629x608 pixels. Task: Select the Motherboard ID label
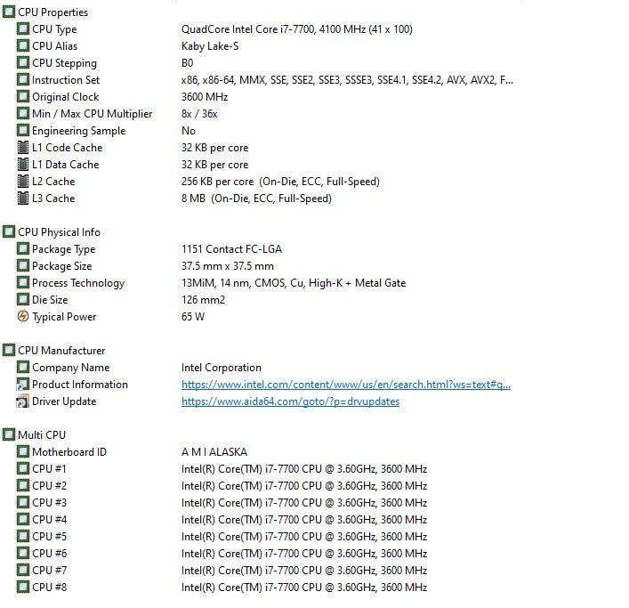tap(69, 452)
